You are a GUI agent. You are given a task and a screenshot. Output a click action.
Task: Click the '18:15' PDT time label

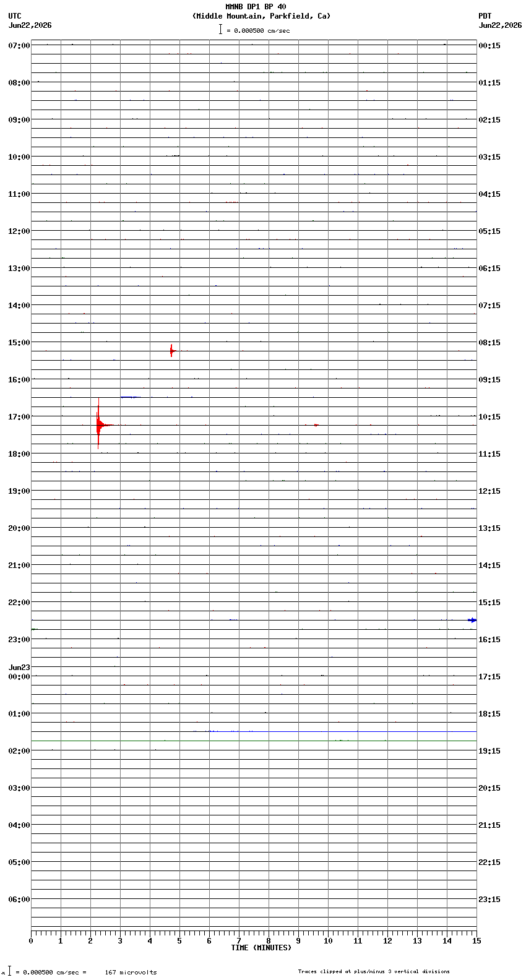(489, 714)
